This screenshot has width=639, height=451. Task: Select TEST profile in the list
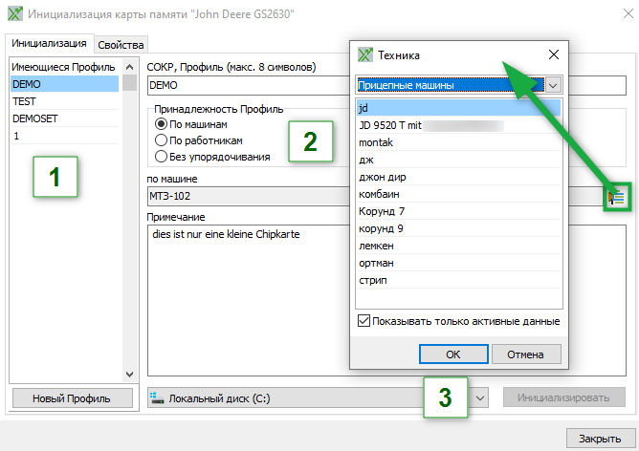tap(65, 101)
